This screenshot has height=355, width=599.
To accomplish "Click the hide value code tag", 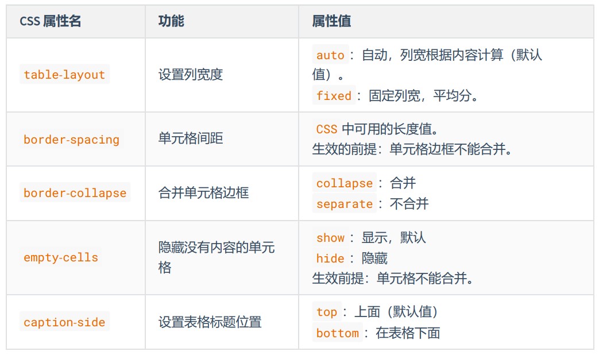I will (x=330, y=258).
